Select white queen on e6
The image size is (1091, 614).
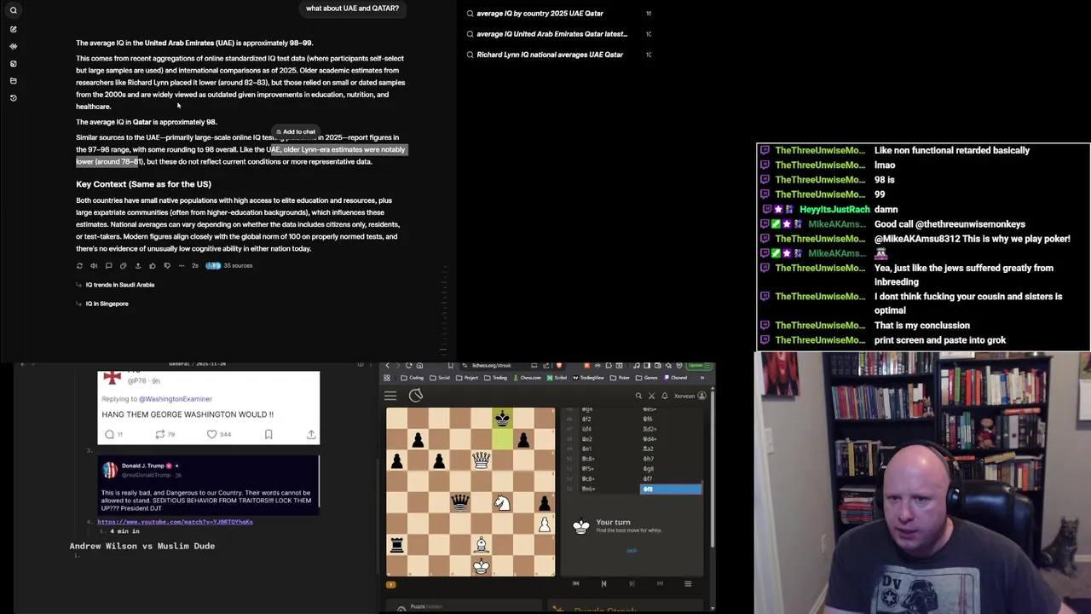[481, 460]
